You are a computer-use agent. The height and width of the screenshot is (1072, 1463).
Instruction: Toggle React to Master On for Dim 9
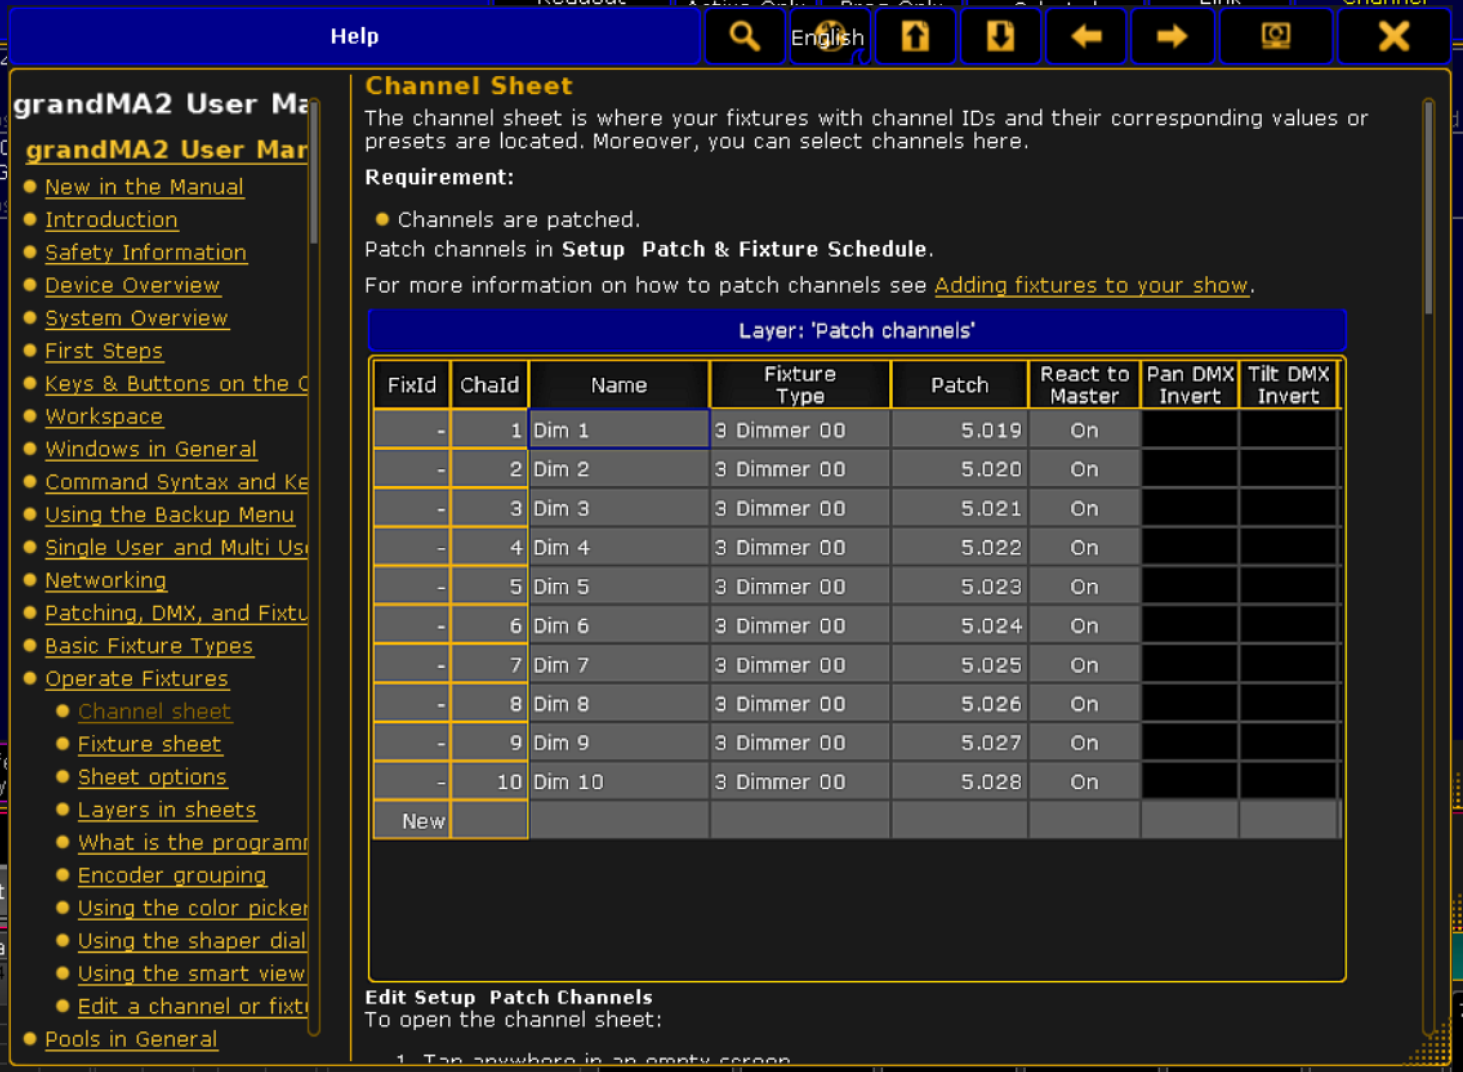point(1085,743)
